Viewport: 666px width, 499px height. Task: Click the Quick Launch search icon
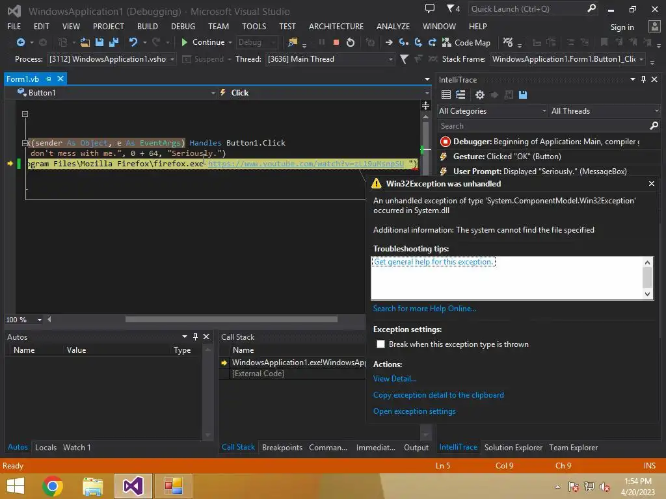591,8
